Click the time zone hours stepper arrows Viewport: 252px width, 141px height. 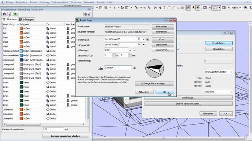click(114, 55)
